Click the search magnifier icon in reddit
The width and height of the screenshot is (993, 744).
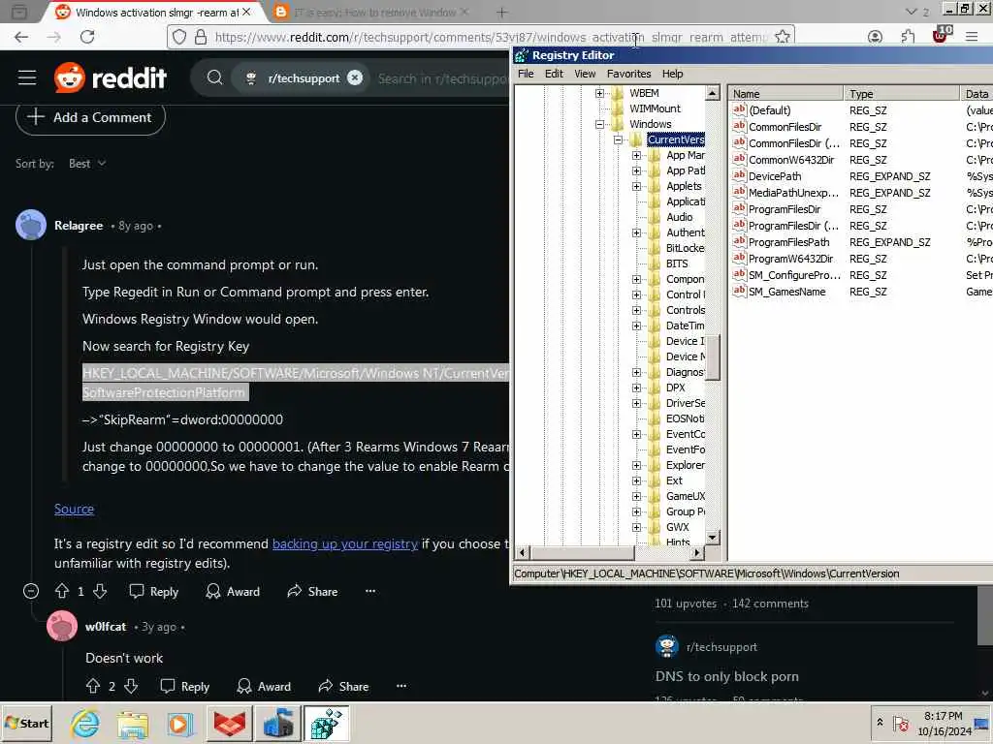tap(214, 77)
